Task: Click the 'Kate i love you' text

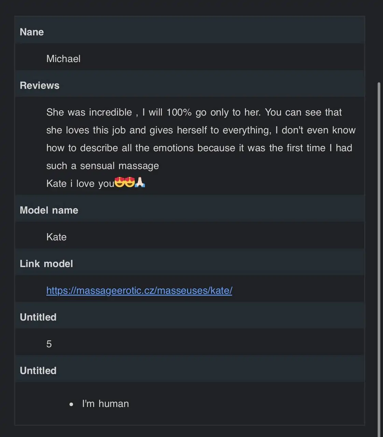Action: click(x=80, y=184)
